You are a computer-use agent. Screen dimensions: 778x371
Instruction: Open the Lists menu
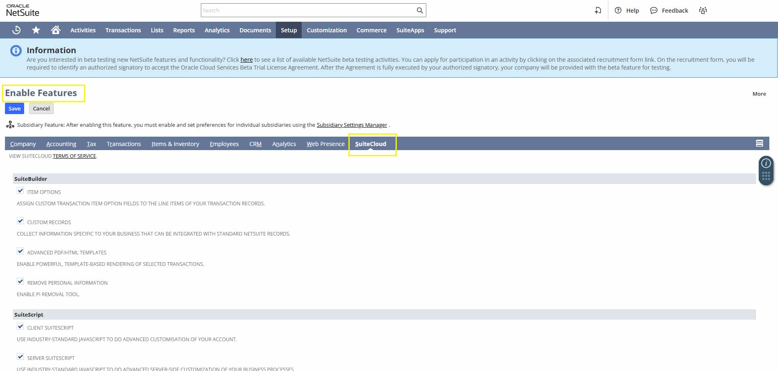click(157, 30)
